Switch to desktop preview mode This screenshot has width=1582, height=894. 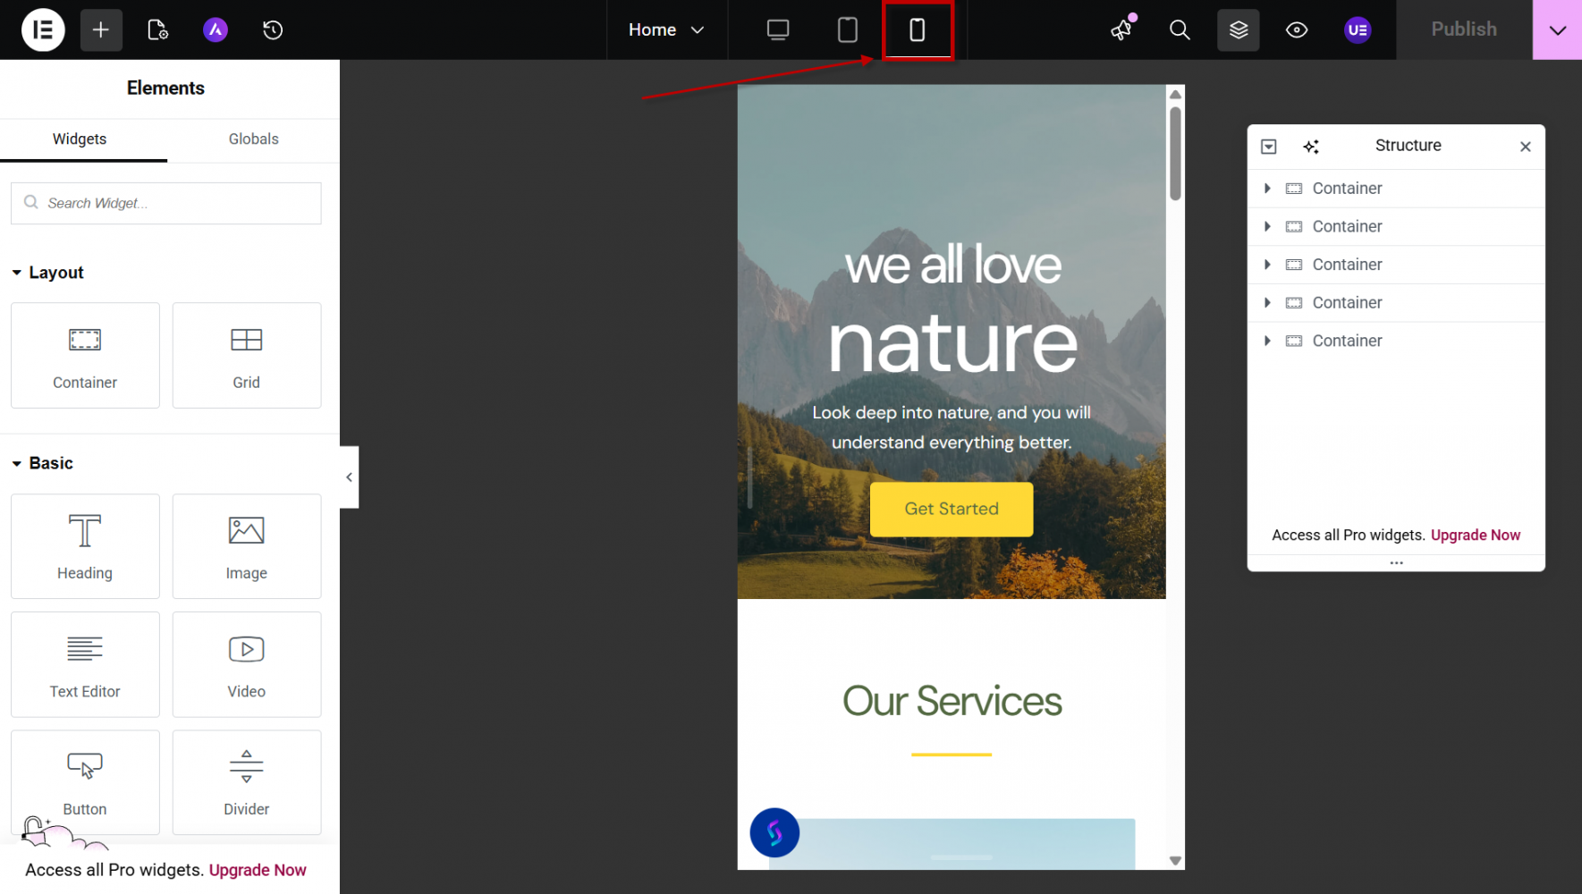[x=778, y=30]
